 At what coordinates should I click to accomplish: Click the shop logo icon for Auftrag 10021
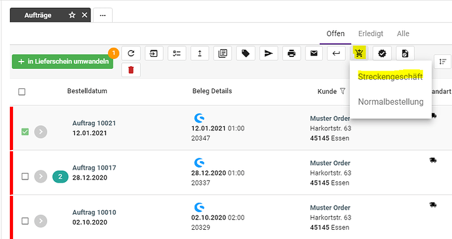tap(199, 118)
